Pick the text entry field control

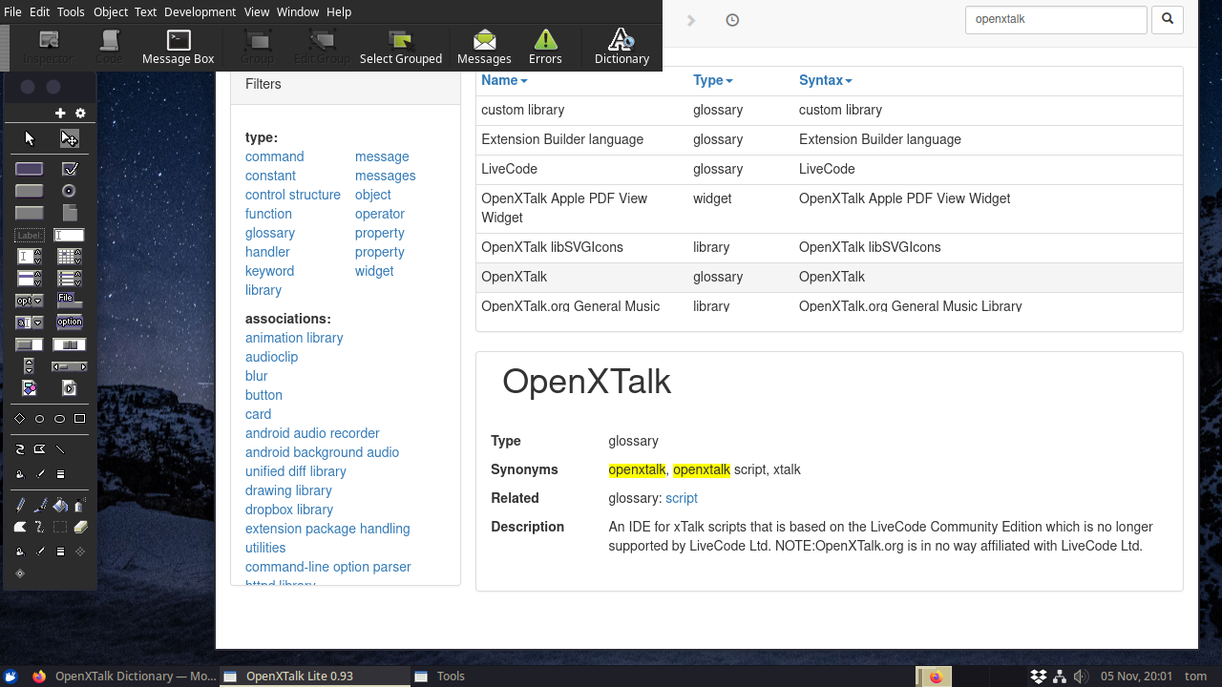[x=70, y=235]
